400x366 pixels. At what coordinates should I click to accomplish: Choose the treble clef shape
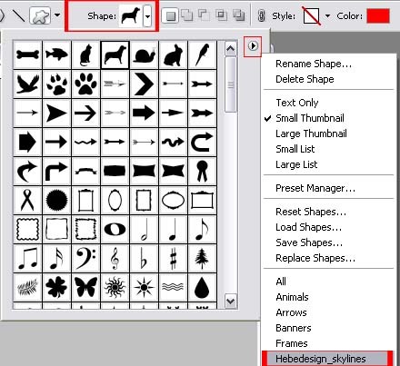click(x=115, y=258)
